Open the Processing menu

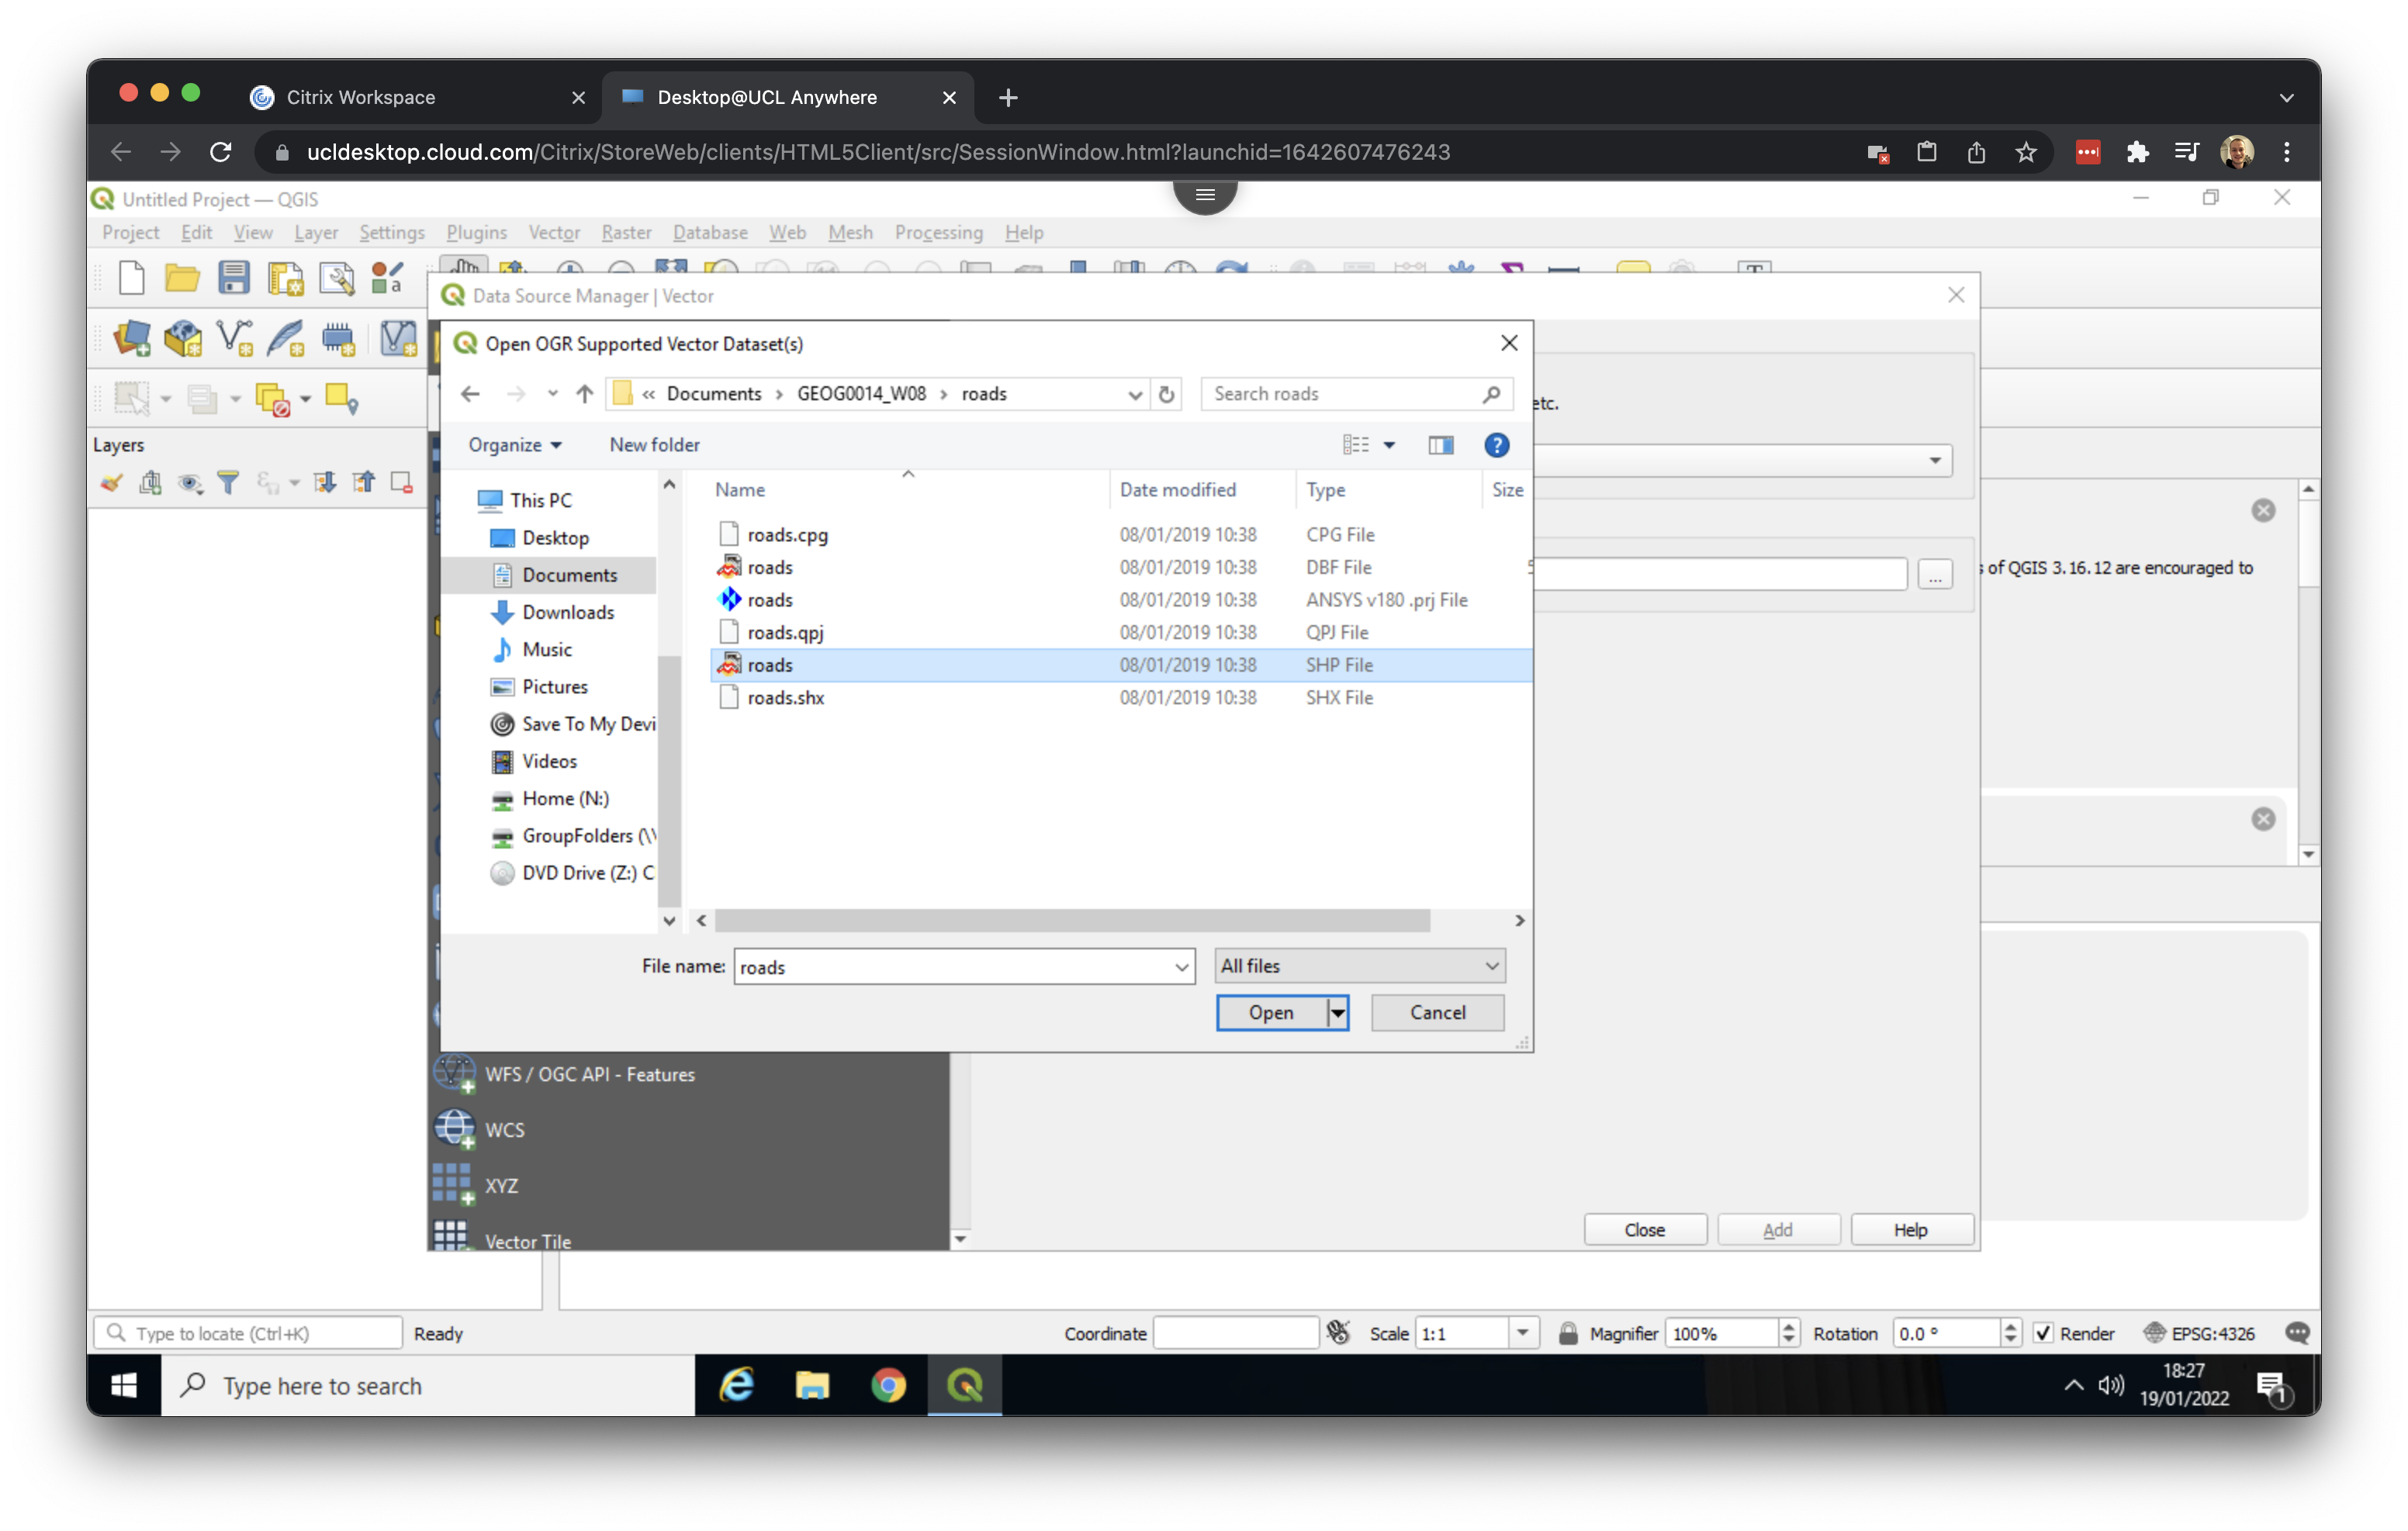pos(938,232)
